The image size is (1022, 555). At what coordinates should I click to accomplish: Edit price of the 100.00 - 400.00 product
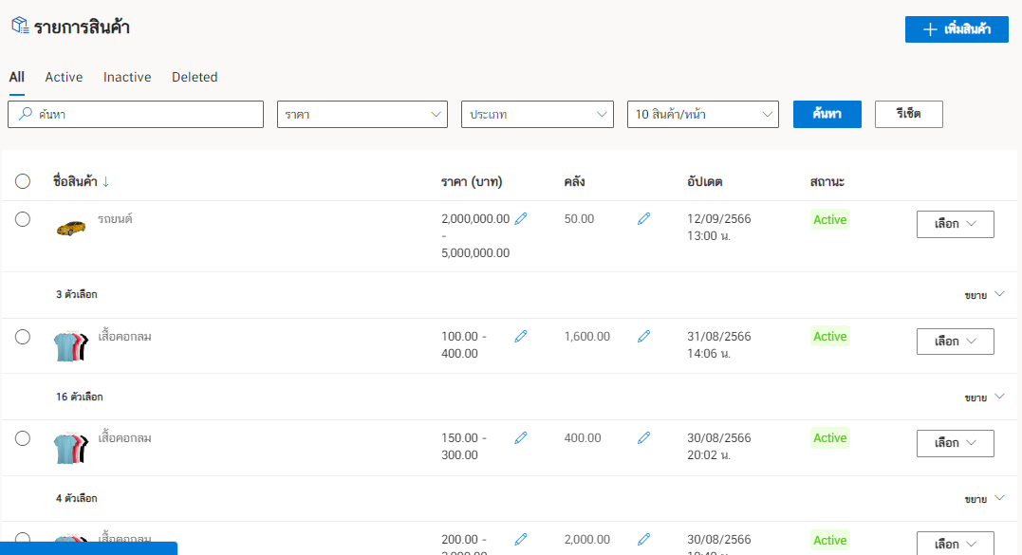tap(520, 336)
